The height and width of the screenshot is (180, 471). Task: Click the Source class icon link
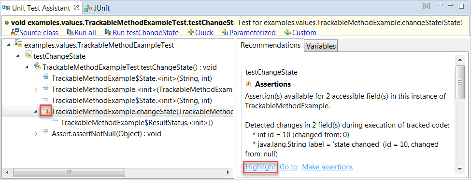[x=15, y=32]
